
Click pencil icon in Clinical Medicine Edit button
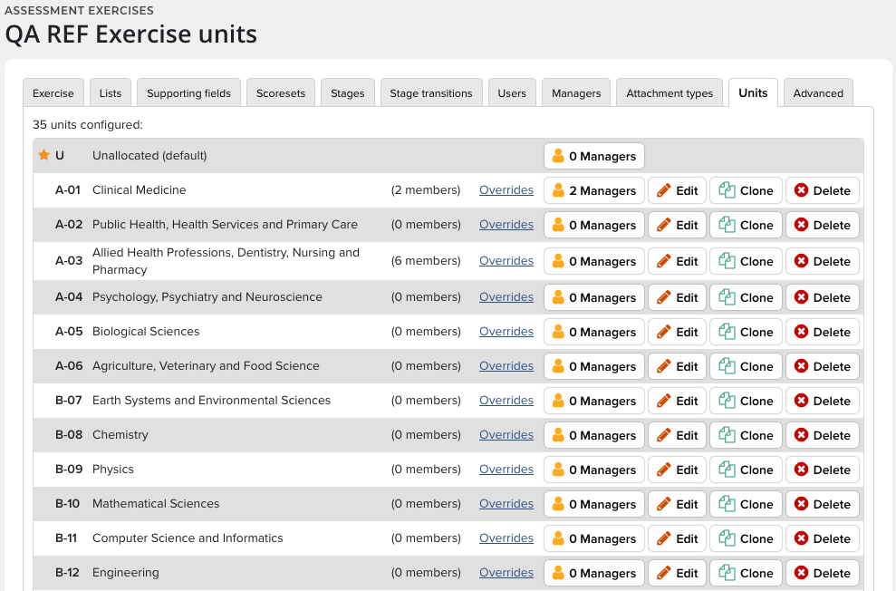pyautogui.click(x=664, y=190)
